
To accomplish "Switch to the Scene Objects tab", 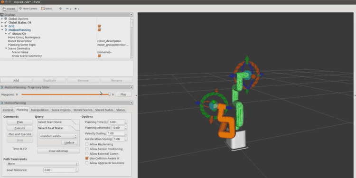I will point(61,110).
